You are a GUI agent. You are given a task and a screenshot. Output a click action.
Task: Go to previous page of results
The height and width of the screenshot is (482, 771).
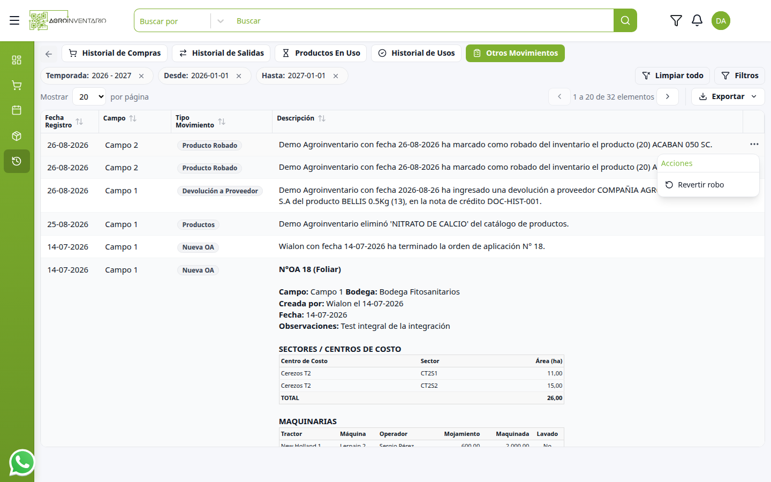coord(560,96)
